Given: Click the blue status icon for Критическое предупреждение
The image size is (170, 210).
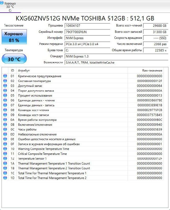Looking at the screenshot, I should [5, 76].
